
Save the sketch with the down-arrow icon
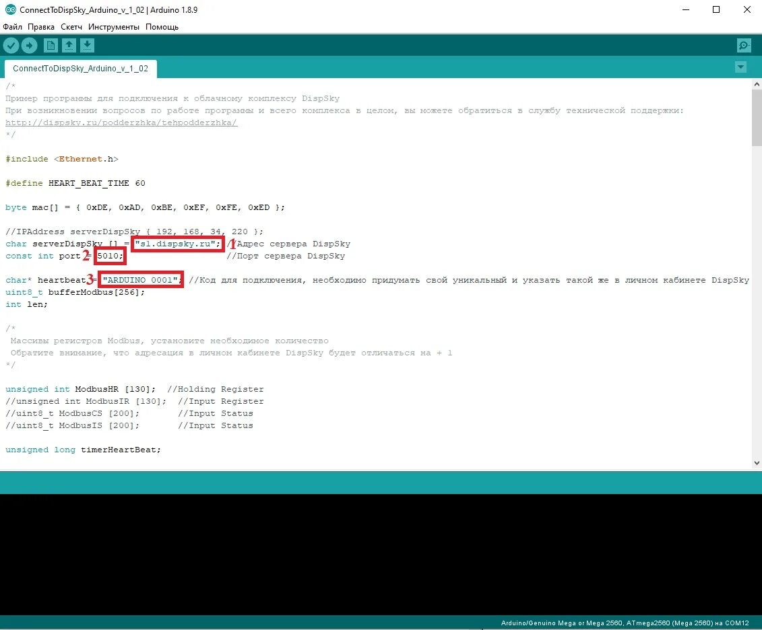click(87, 46)
